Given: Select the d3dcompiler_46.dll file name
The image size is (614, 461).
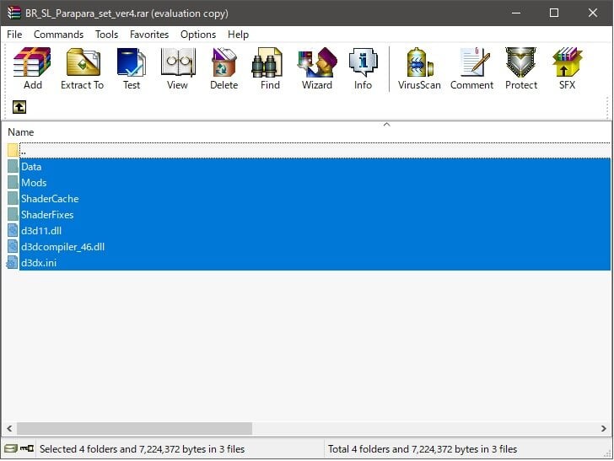Looking at the screenshot, I should (62, 247).
